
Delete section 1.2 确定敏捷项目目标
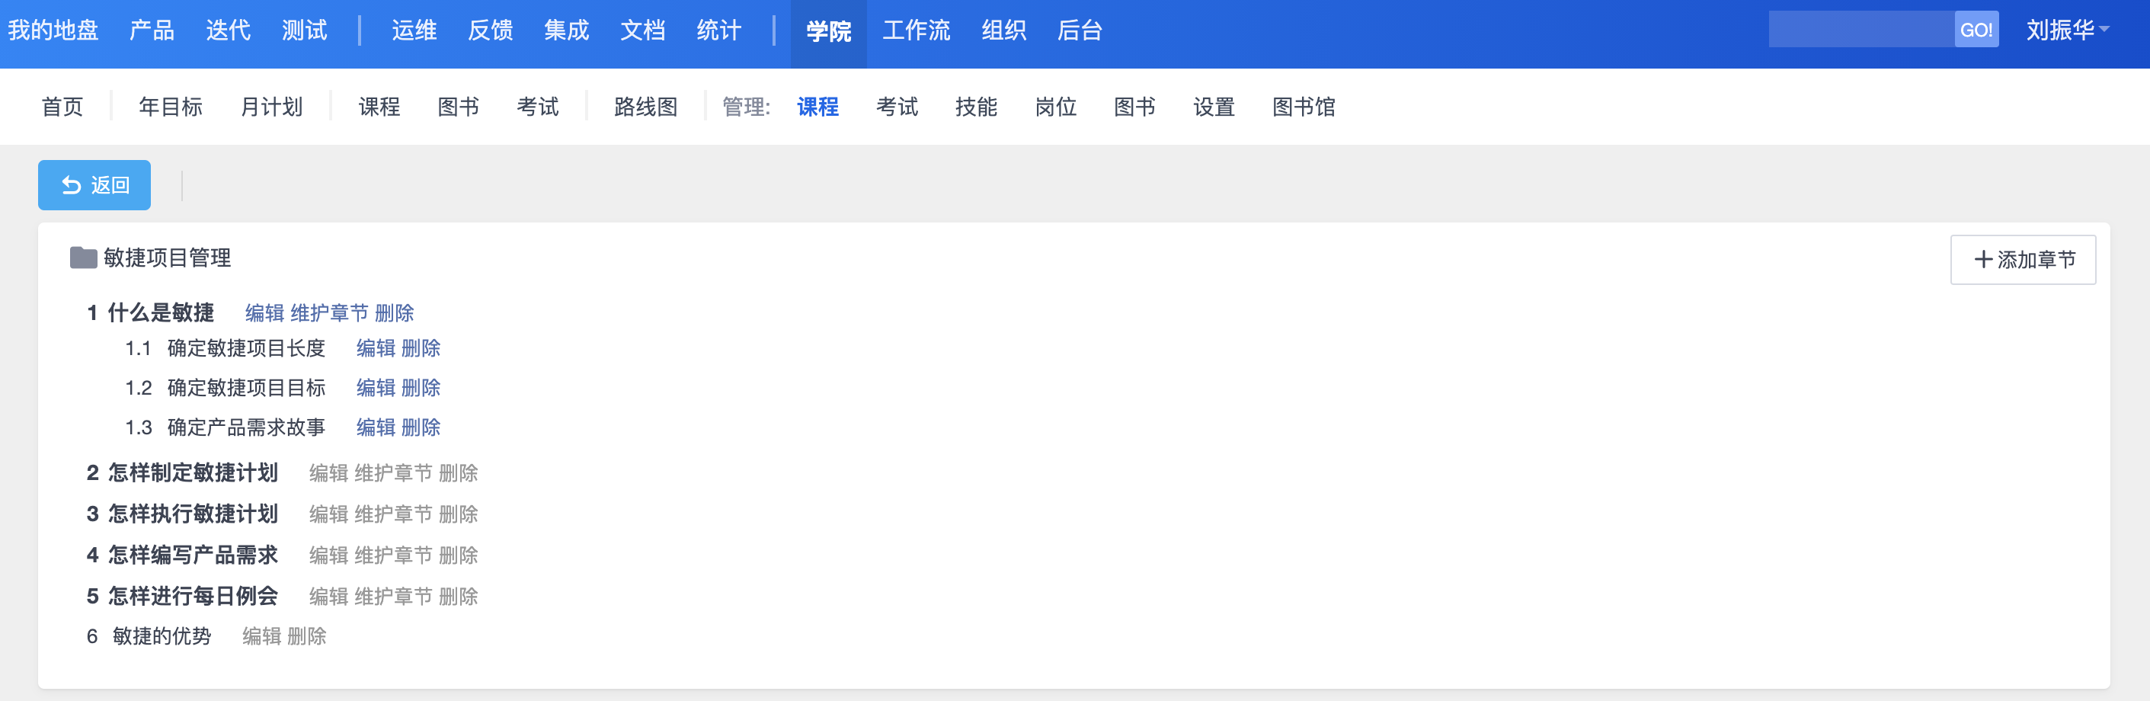421,388
